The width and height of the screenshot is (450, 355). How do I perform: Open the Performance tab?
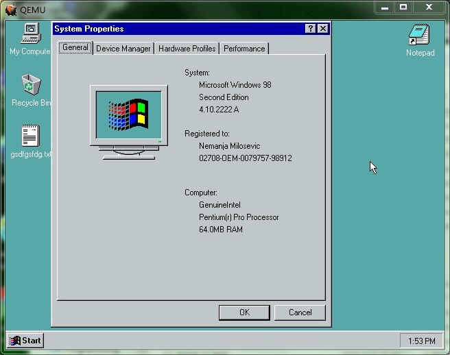(x=244, y=49)
